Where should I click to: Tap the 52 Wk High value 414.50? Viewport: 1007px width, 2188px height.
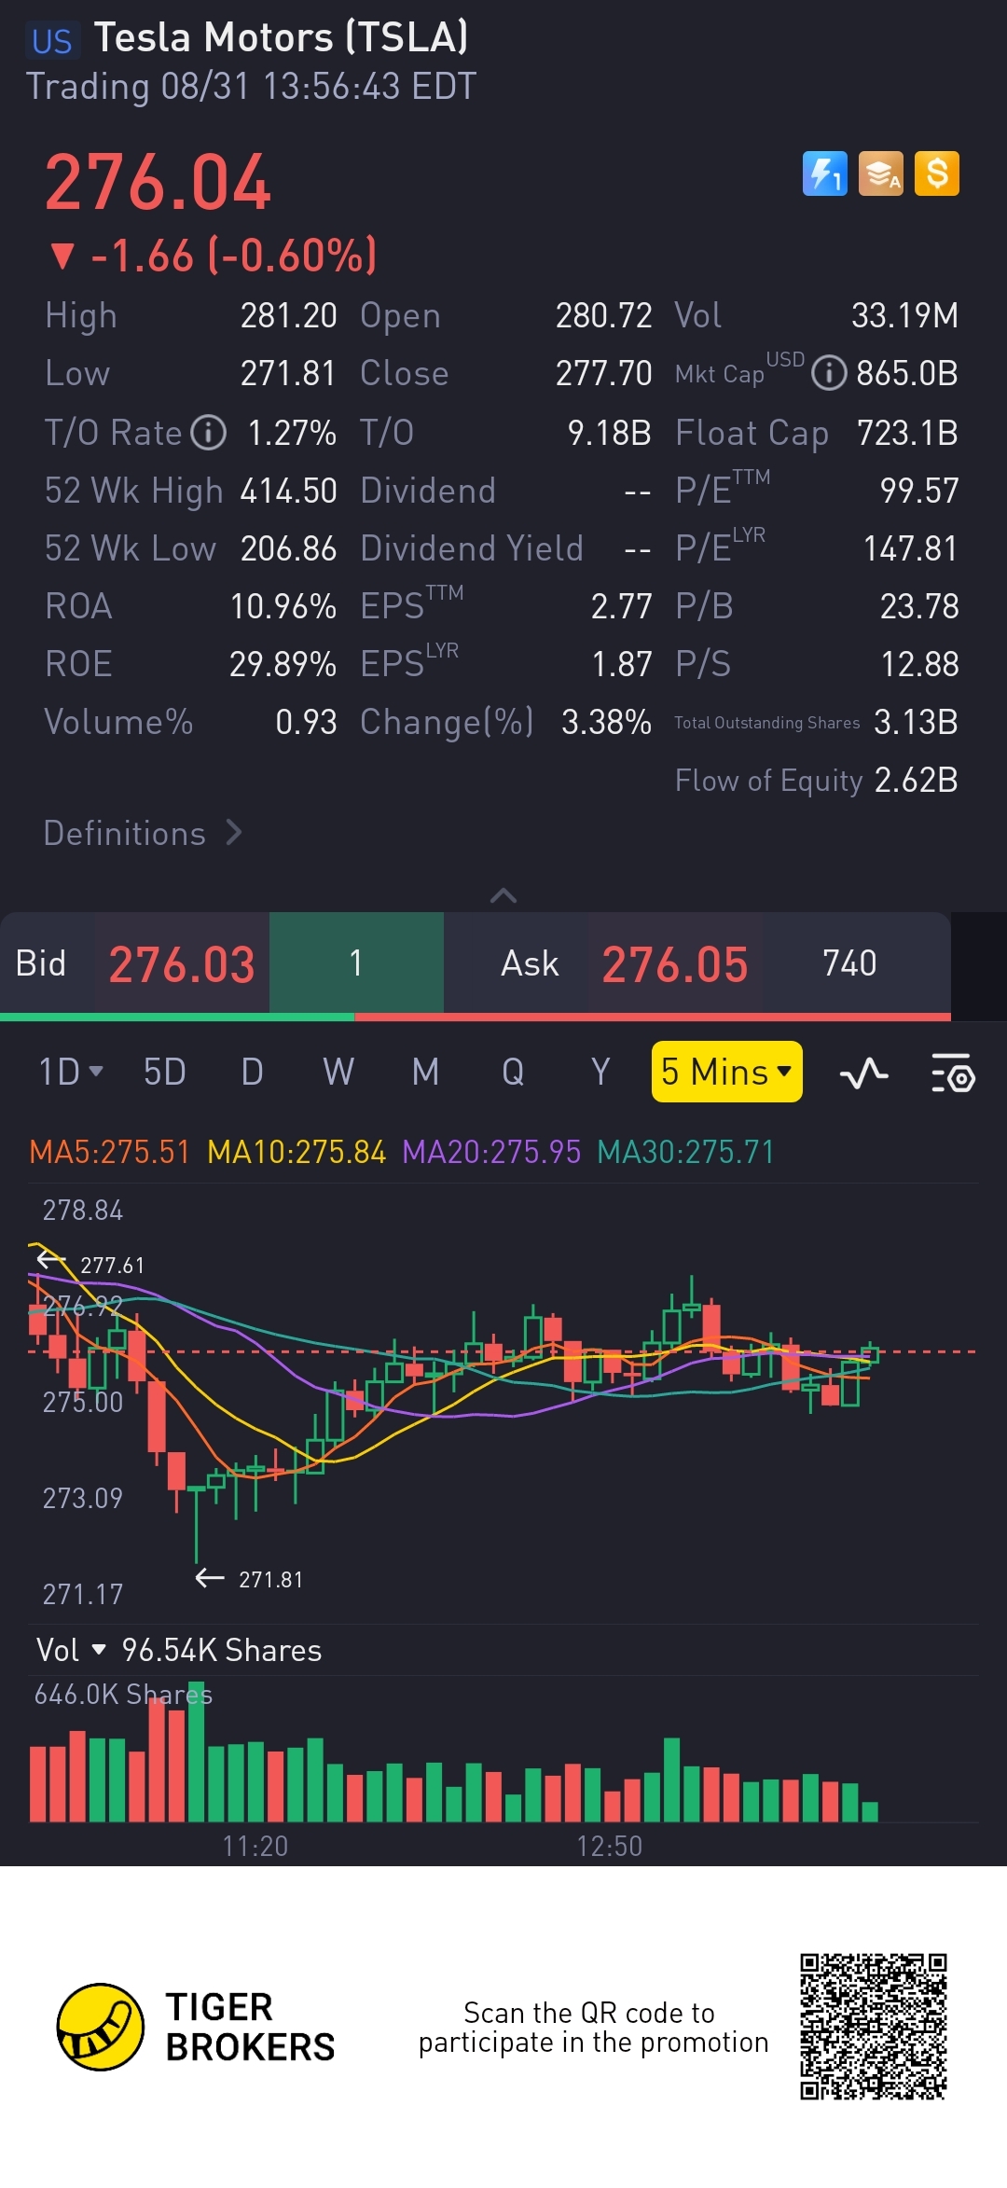(288, 491)
